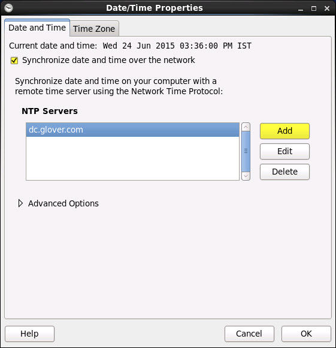This screenshot has height=348, width=336.
Task: Click the Advanced Options label text
Action: point(63,203)
